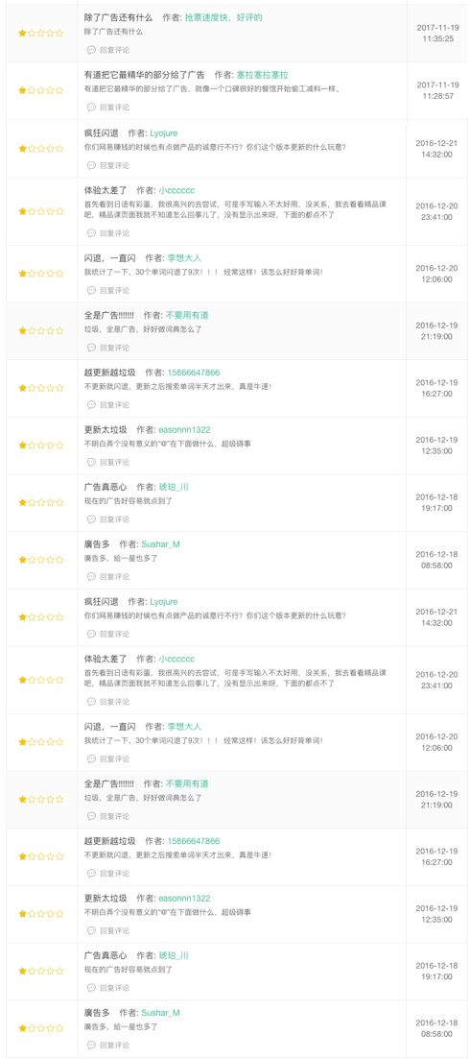The height and width of the screenshot is (1059, 470).
Task: Click reply bubble icon under 除了广告还有什么 review
Action: 91,50
